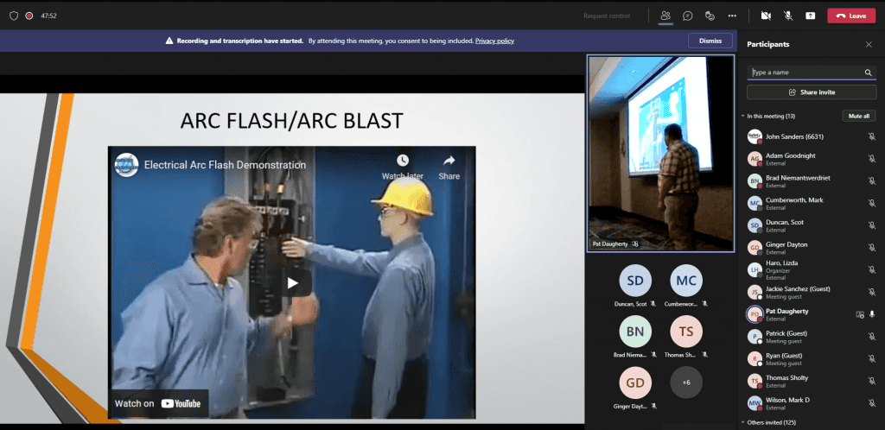Screen dimensions: 885x430
Task: Click Thomas Sholty's muted mic icon
Action: tap(871, 381)
